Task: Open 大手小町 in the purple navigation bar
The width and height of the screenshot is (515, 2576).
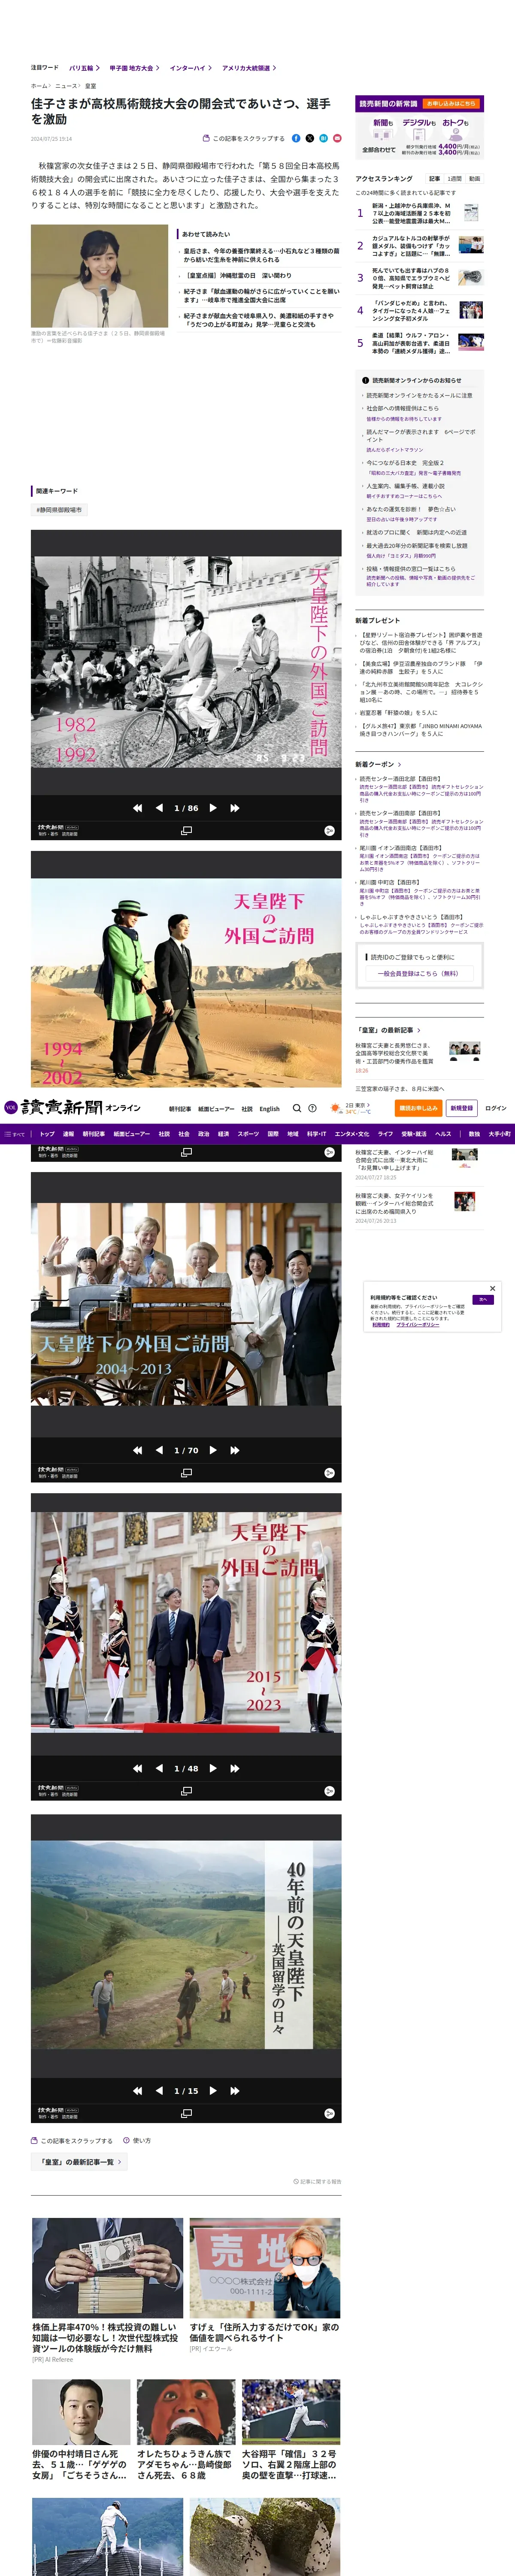Action: click(499, 1134)
